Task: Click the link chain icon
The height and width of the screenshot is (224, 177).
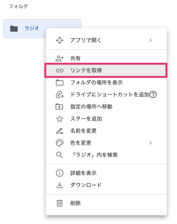Action: point(60,71)
